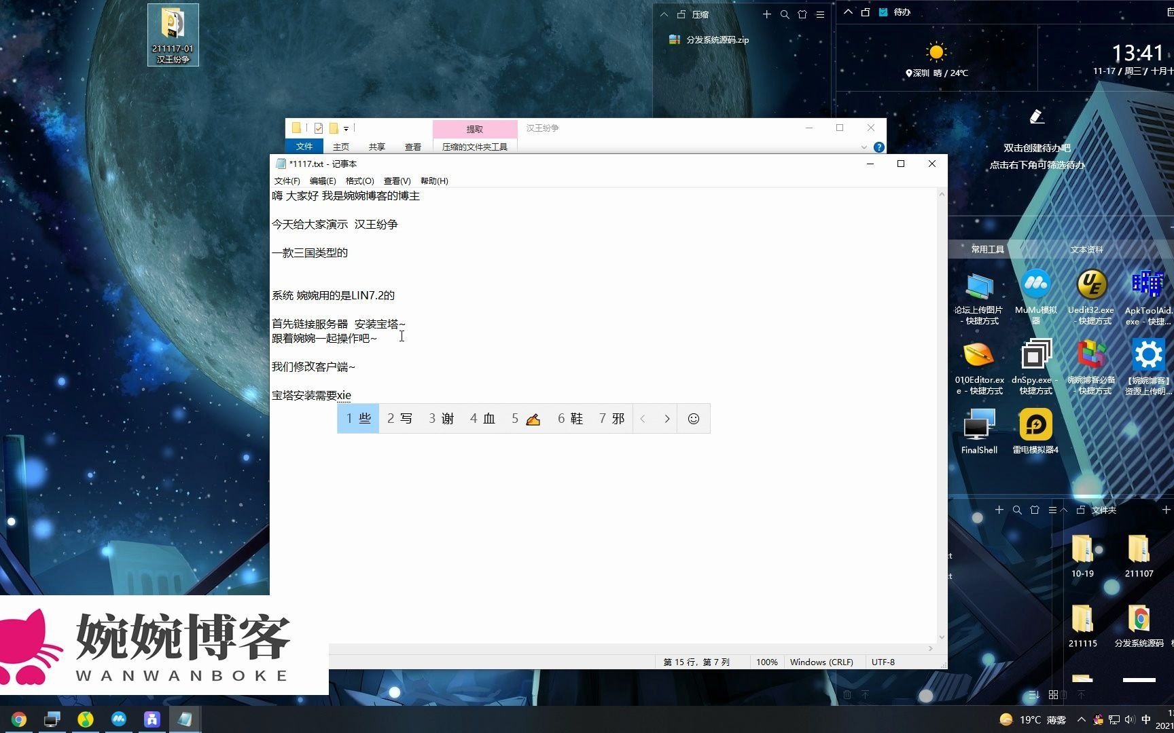Open Notepad's 格式(O) menu
The image size is (1174, 733).
[359, 181]
